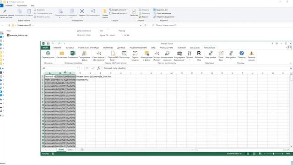Click Выделить все in Explorer ribbon
The image size is (293, 165).
click(160, 10)
